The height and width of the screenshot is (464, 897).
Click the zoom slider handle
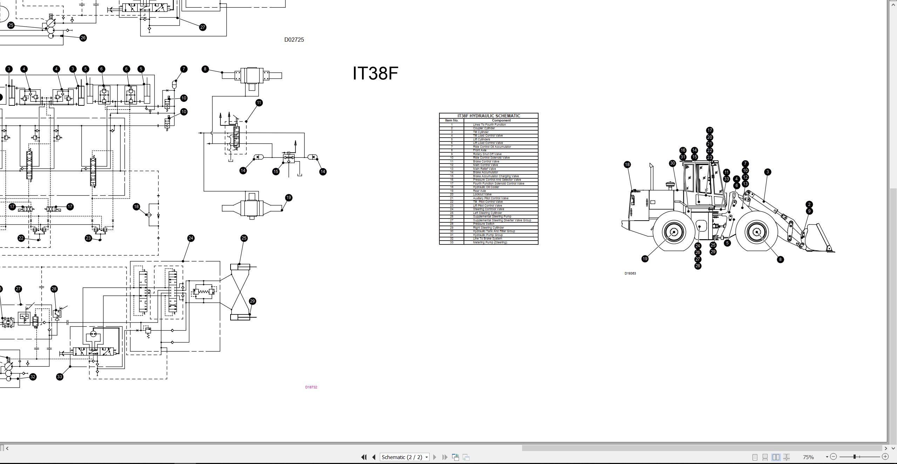pyautogui.click(x=855, y=457)
